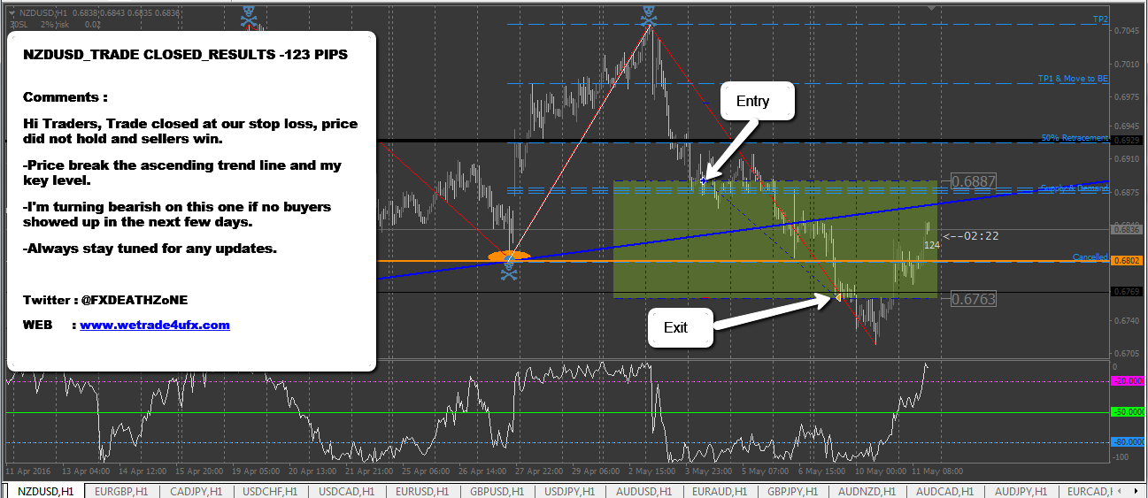The height and width of the screenshot is (498, 1148).
Task: Open the partially visible EURCAD chart tab
Action: click(x=1090, y=490)
